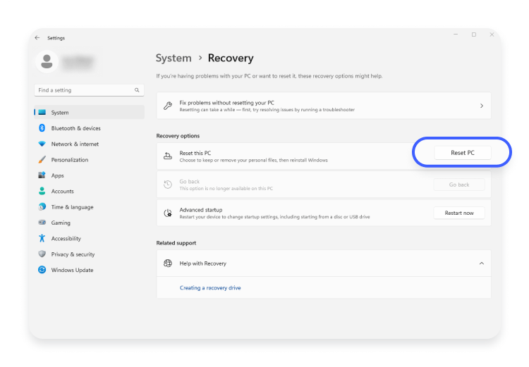Image resolution: width=529 pixels, height=367 pixels.
Task: Open Apps settings page
Action: coord(90,175)
